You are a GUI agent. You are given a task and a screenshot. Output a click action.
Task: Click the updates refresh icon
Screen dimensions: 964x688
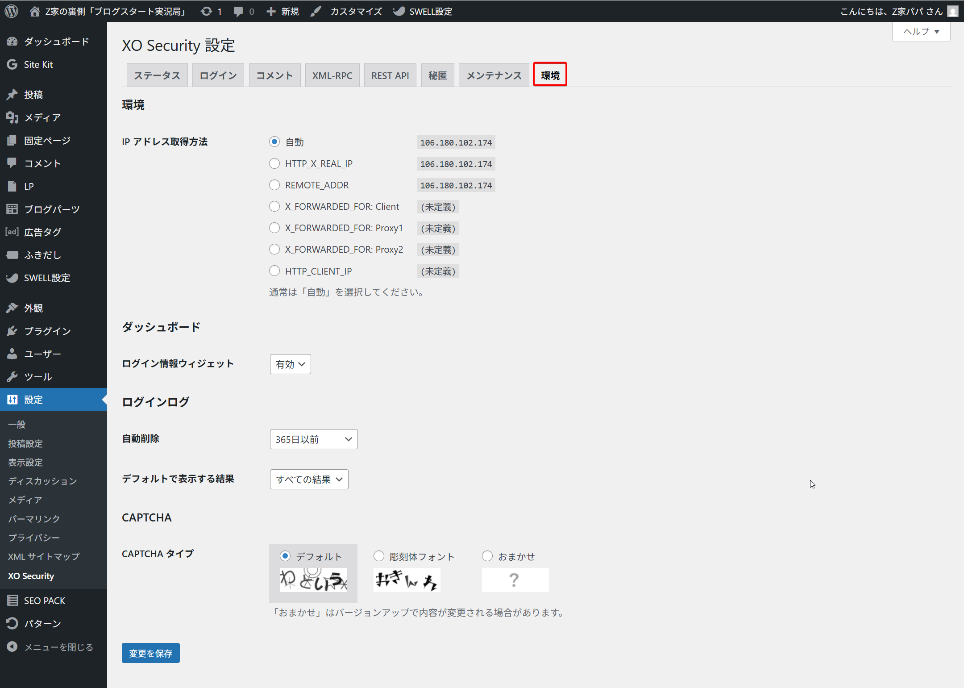pyautogui.click(x=206, y=11)
